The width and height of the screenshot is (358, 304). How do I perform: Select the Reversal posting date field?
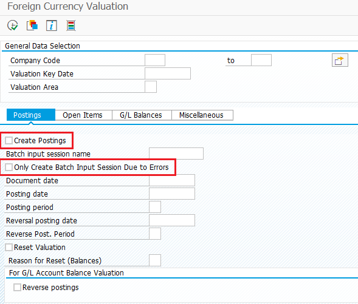[x=172, y=220]
